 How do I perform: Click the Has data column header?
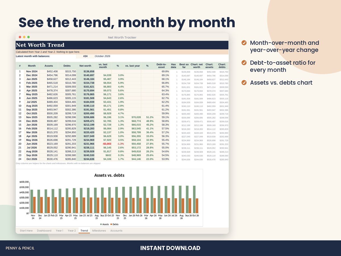[173, 66]
